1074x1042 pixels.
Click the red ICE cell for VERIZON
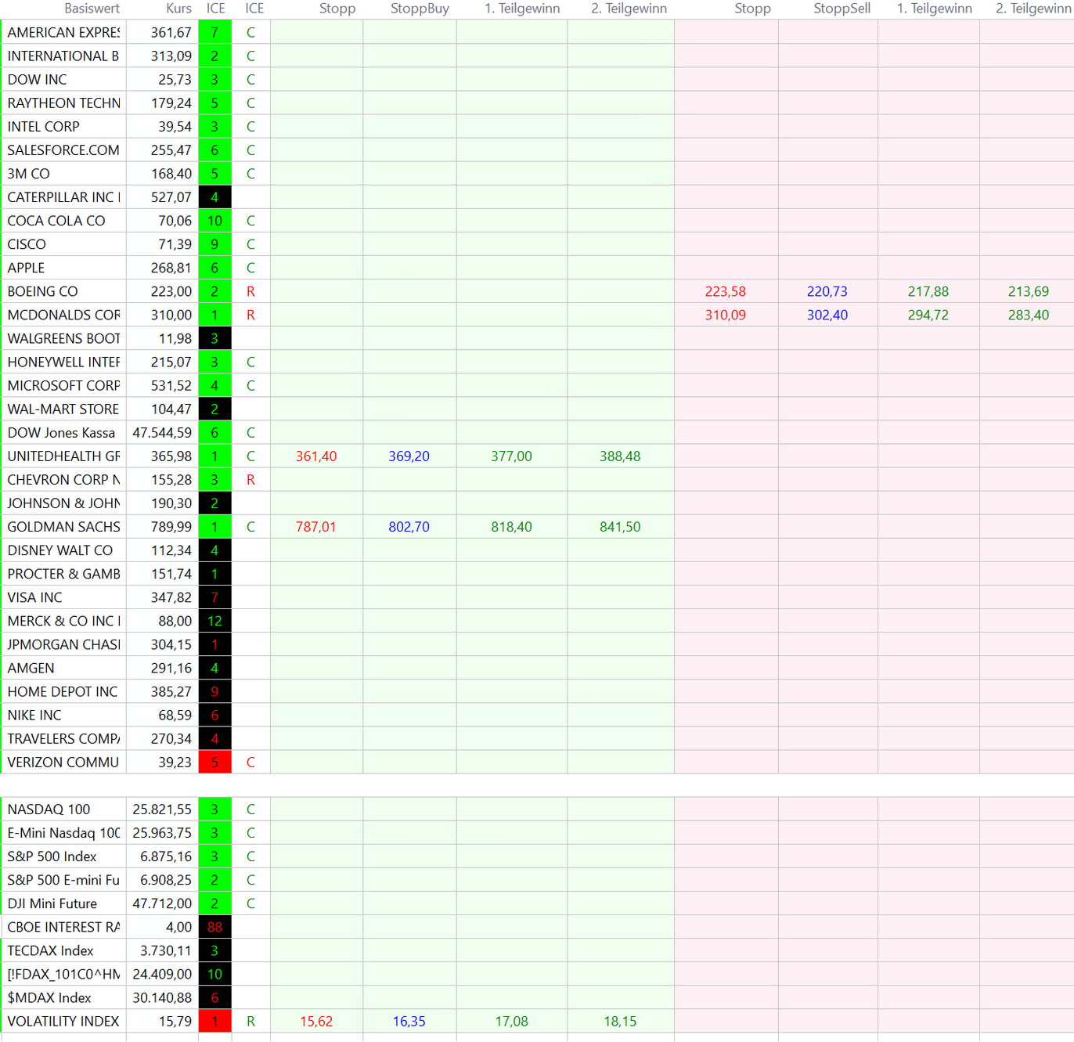click(214, 763)
